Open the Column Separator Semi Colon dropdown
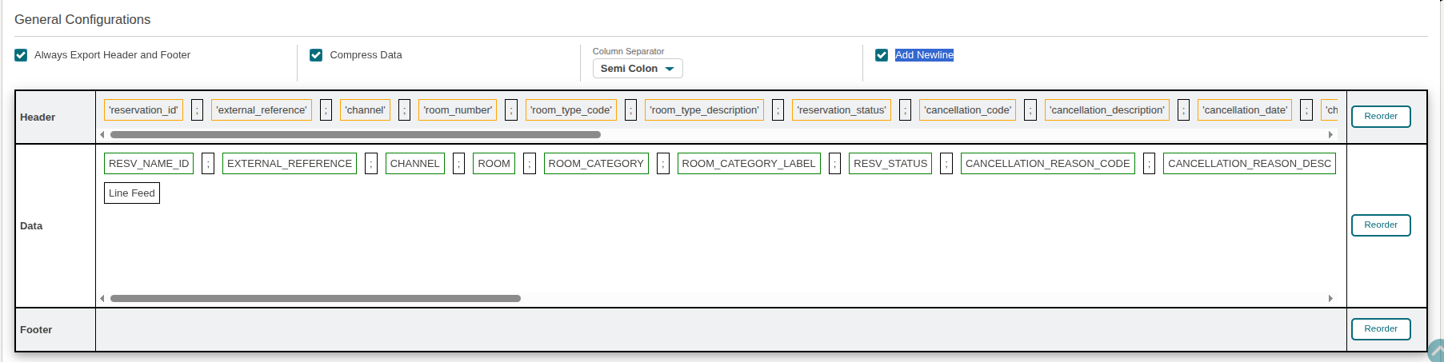This screenshot has width=1444, height=362. coord(637,69)
